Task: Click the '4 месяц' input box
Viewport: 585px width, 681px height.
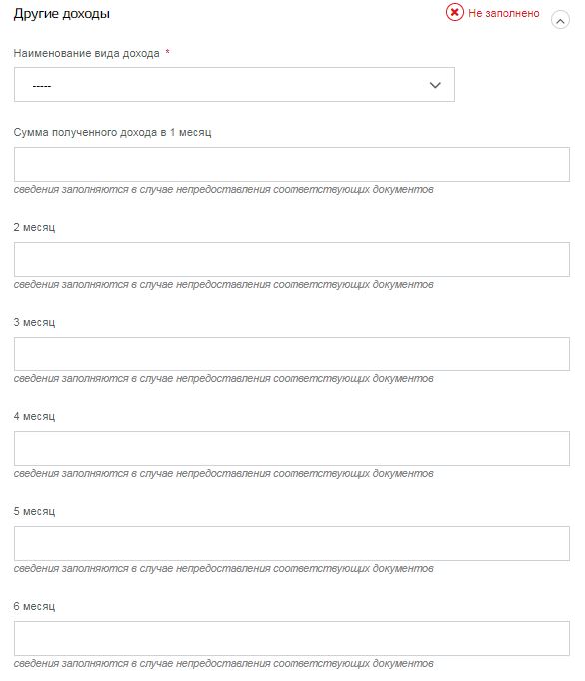Action: click(292, 448)
